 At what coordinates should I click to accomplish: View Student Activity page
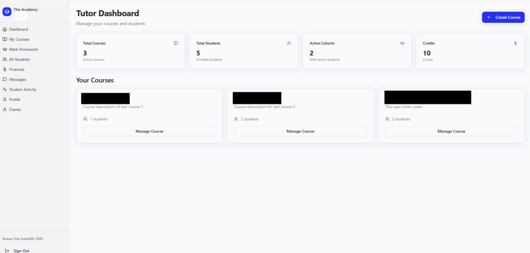tap(23, 90)
